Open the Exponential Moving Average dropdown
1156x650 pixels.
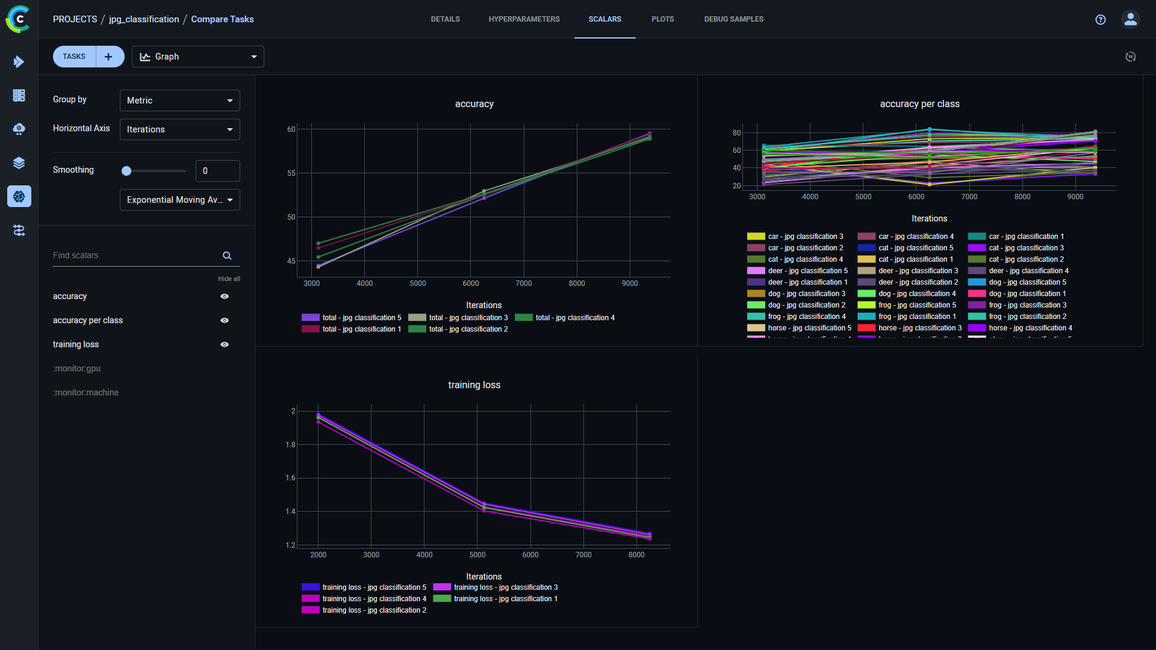pyautogui.click(x=179, y=200)
